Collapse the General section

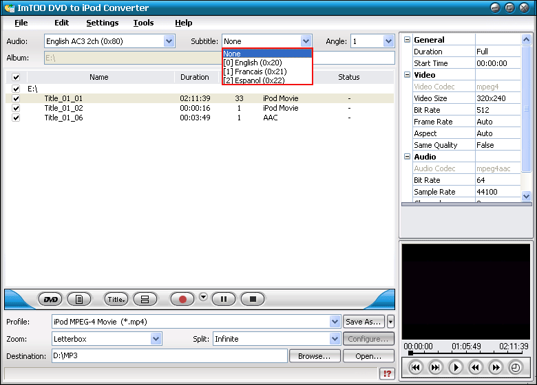click(x=407, y=40)
